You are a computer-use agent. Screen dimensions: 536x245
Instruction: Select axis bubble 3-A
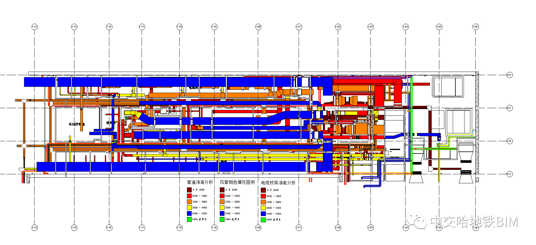pyautogui.click(x=509, y=174)
